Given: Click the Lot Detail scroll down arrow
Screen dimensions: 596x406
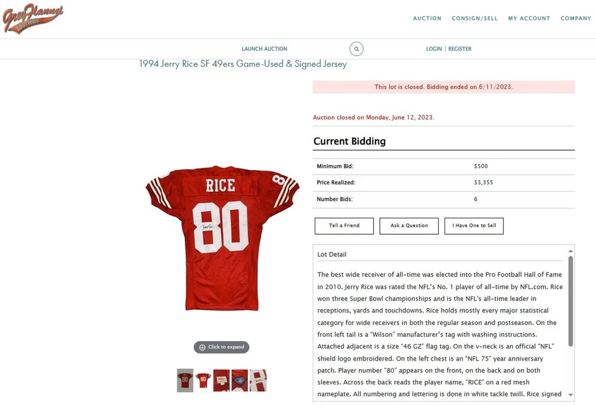Looking at the screenshot, I should (570, 395).
